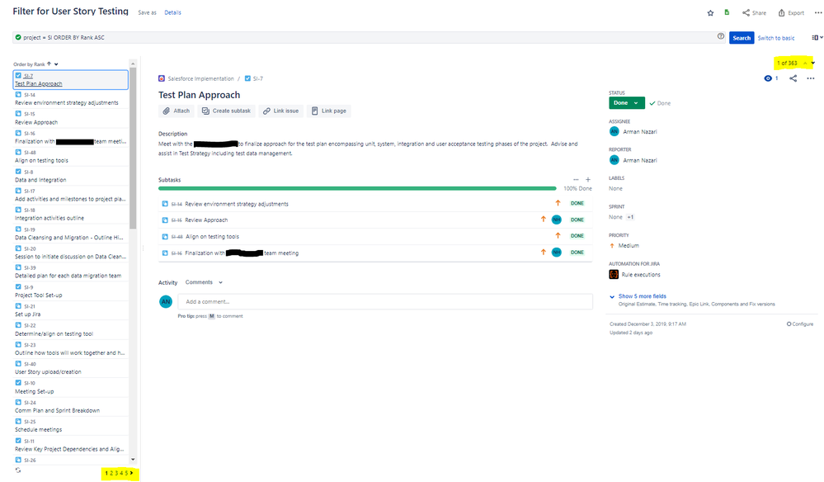Select SI-18 Integration activities outline in the list
The height and width of the screenshot is (482, 824).
(x=71, y=214)
